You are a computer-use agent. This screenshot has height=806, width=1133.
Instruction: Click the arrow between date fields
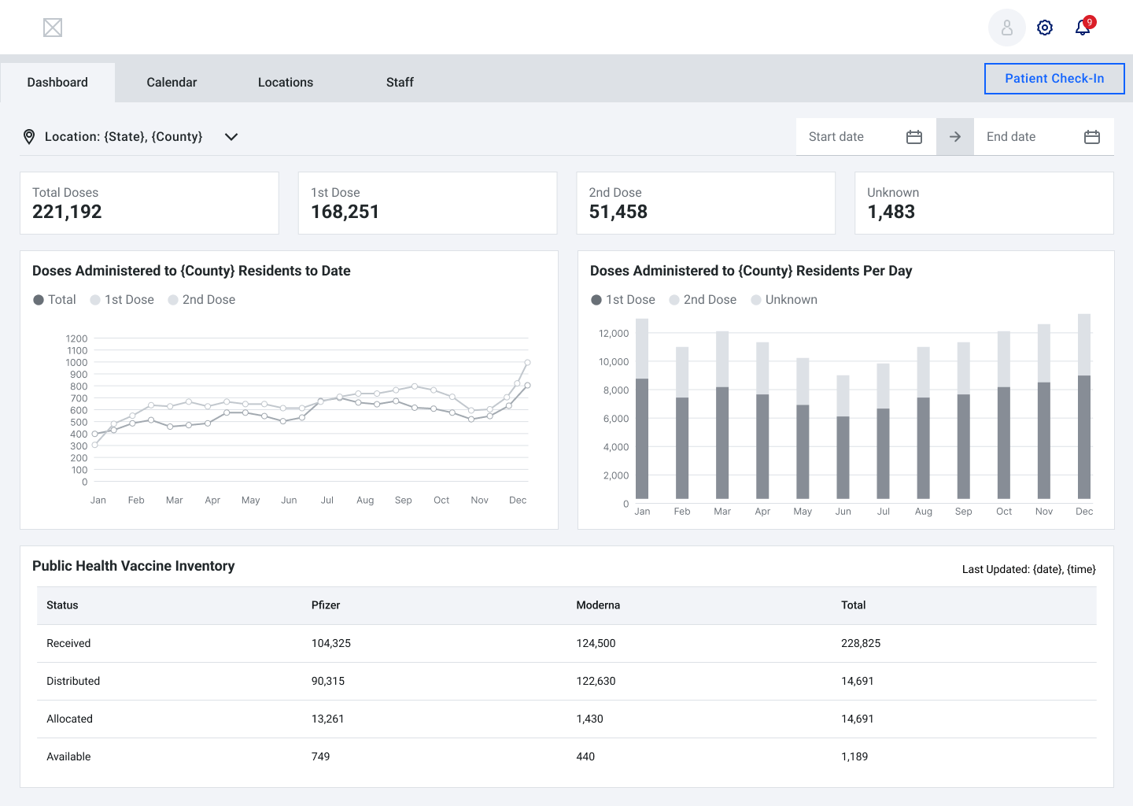(x=954, y=137)
